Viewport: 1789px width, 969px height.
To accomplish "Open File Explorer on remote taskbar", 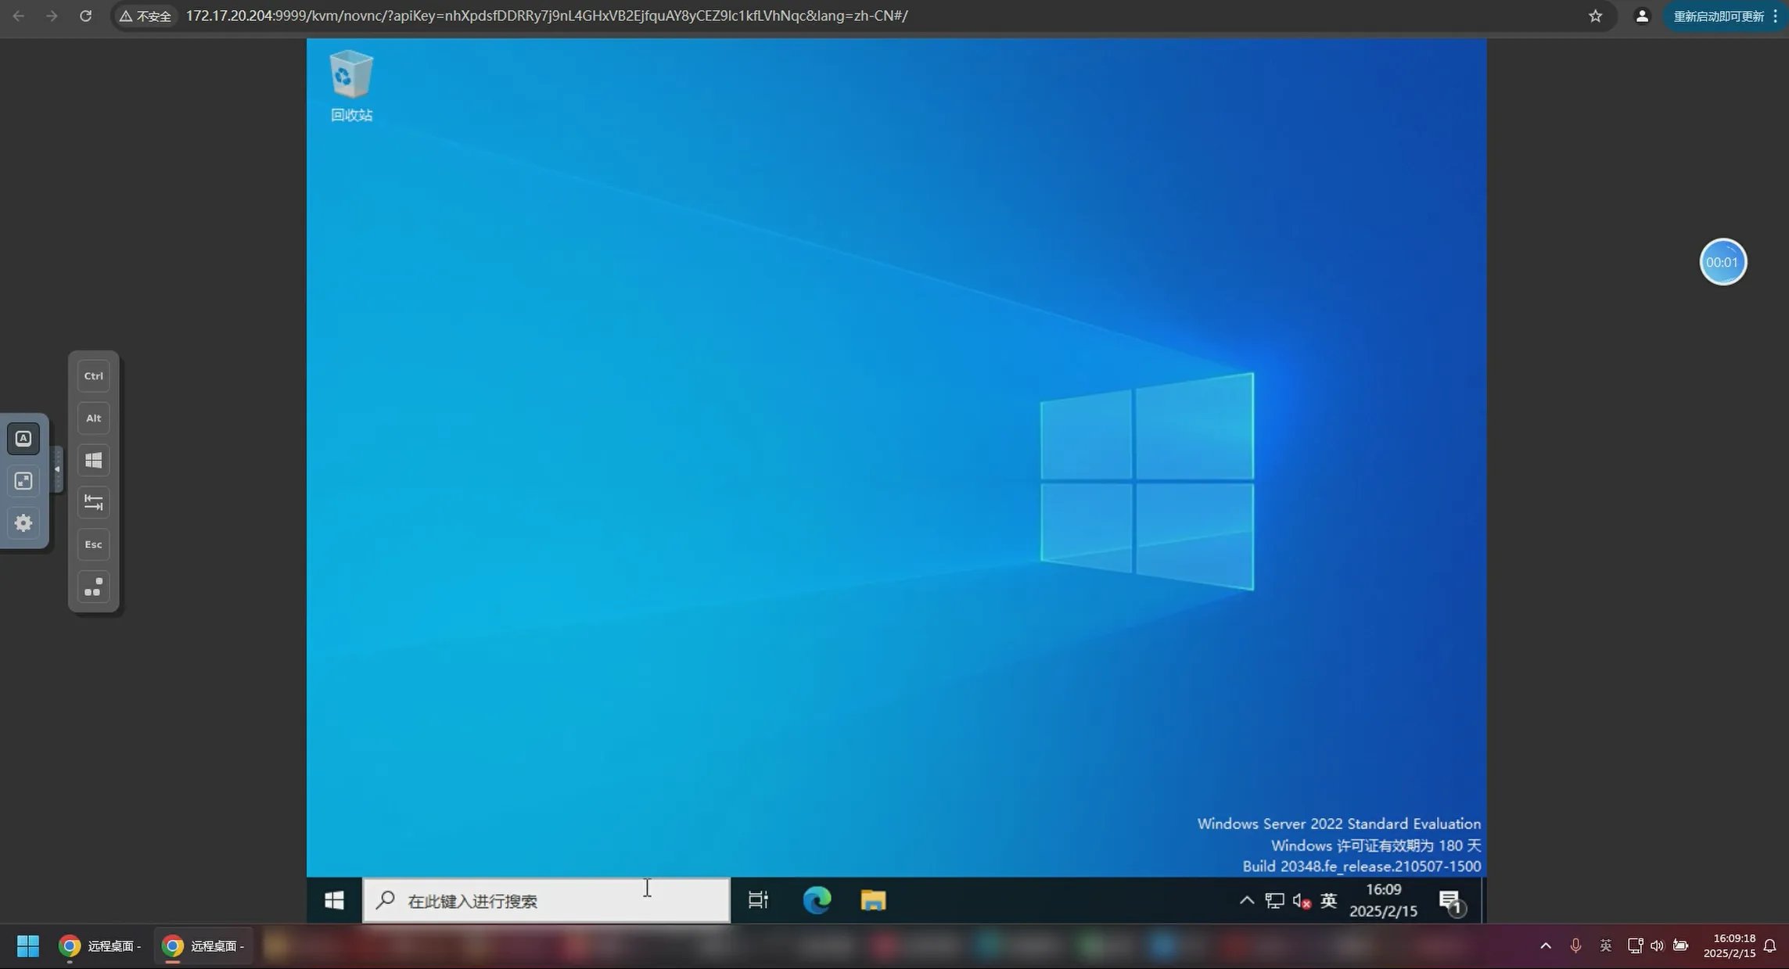I will [x=873, y=900].
